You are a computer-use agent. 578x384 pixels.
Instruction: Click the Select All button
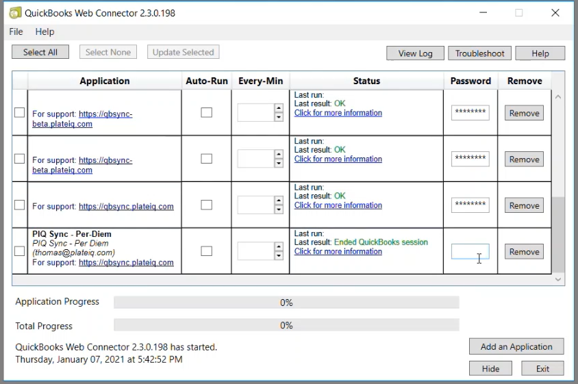pos(40,52)
